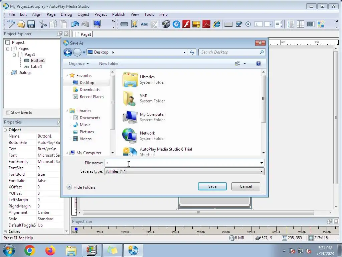Insert a new Button object from toolbar
Screen dimensions: 342x257
124,24
